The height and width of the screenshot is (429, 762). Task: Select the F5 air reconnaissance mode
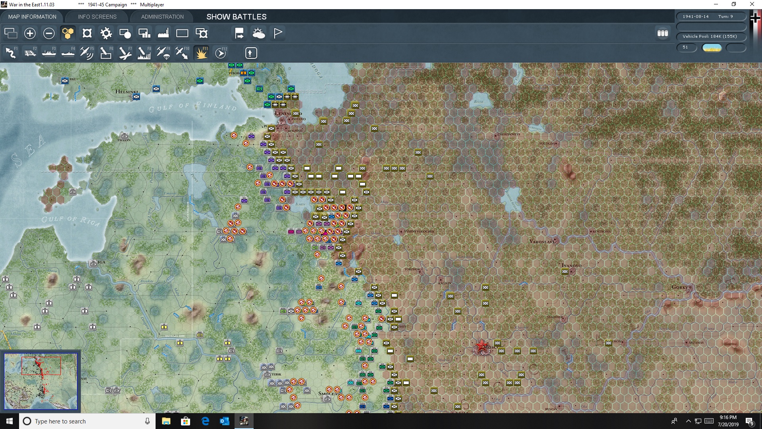tap(87, 53)
